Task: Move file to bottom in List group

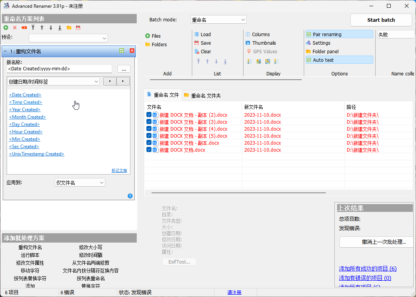Action: click(225, 61)
